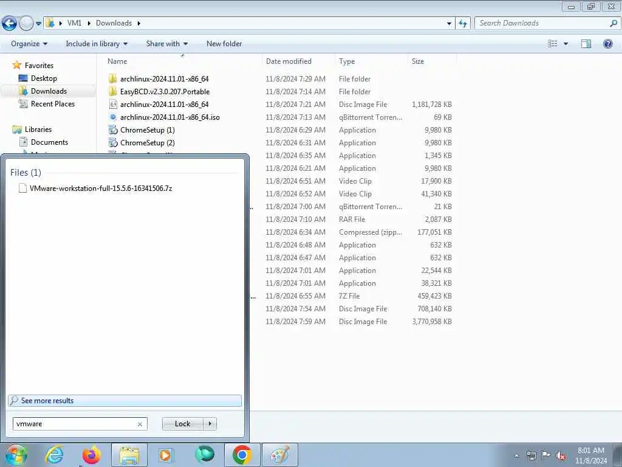Select the EasyBCD.v2.3.0.207.Portable folder

pos(165,91)
